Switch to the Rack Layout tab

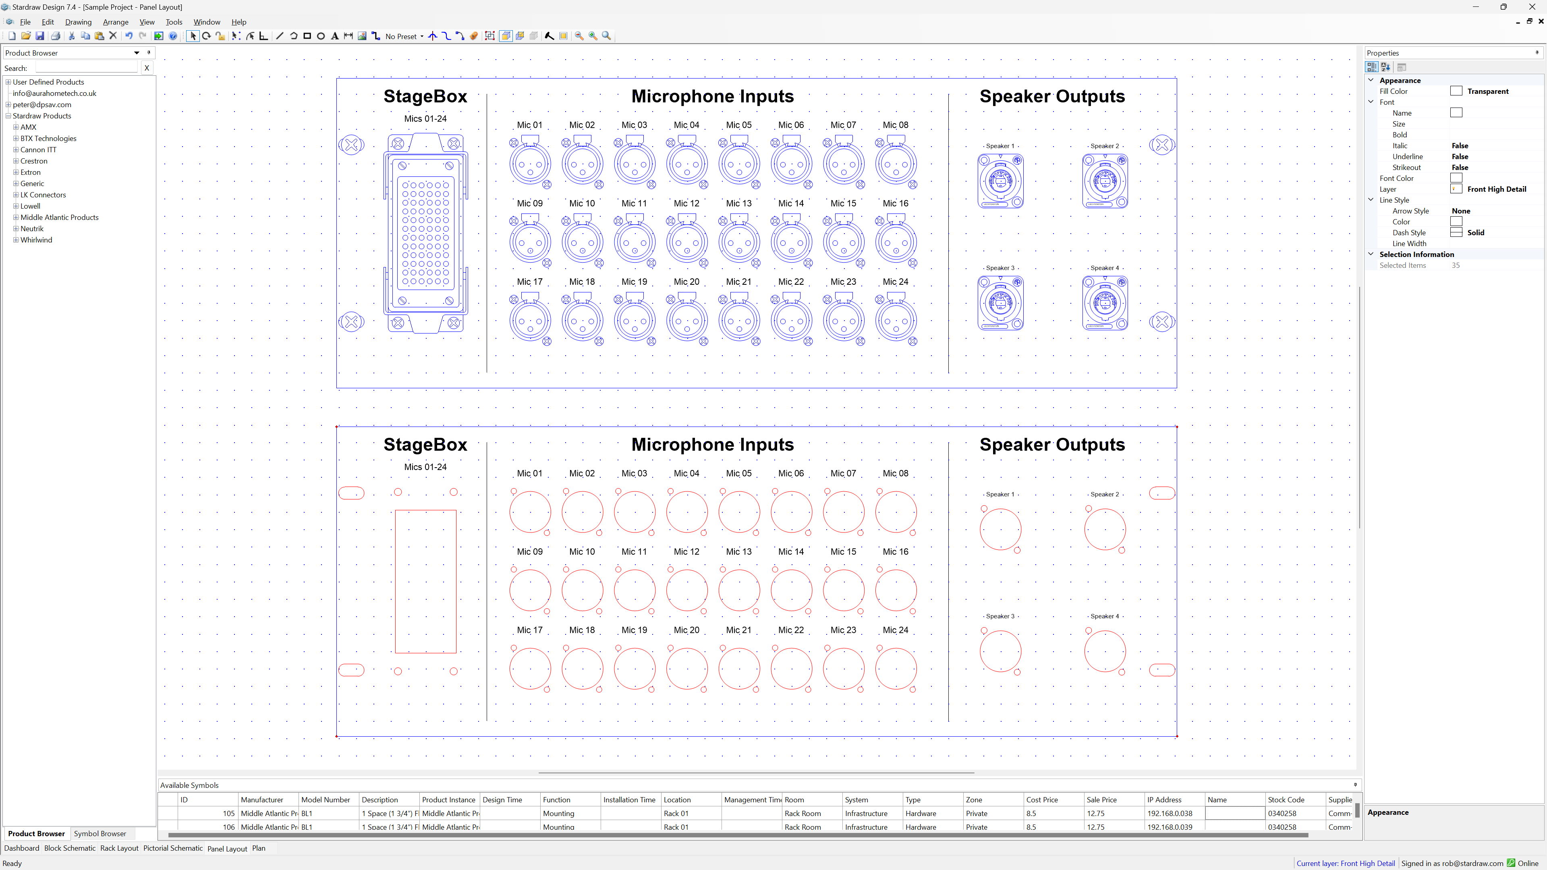coord(119,848)
